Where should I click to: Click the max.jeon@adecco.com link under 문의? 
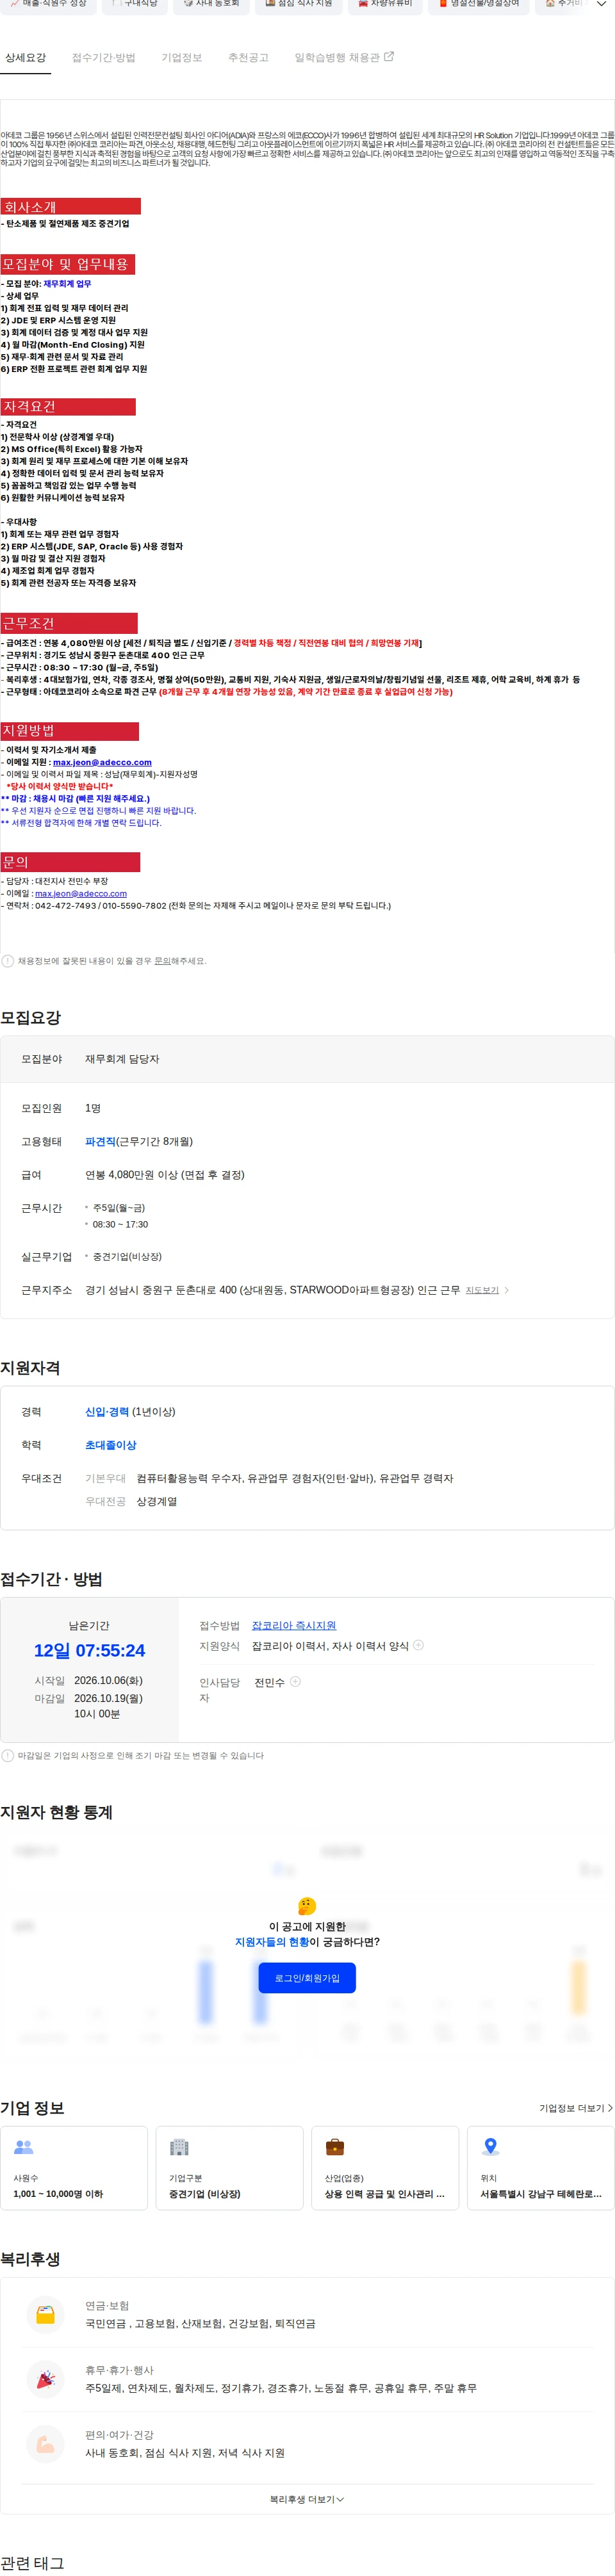tap(81, 894)
